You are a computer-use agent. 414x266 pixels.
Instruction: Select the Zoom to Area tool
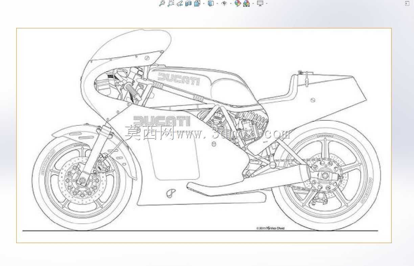pos(171,3)
